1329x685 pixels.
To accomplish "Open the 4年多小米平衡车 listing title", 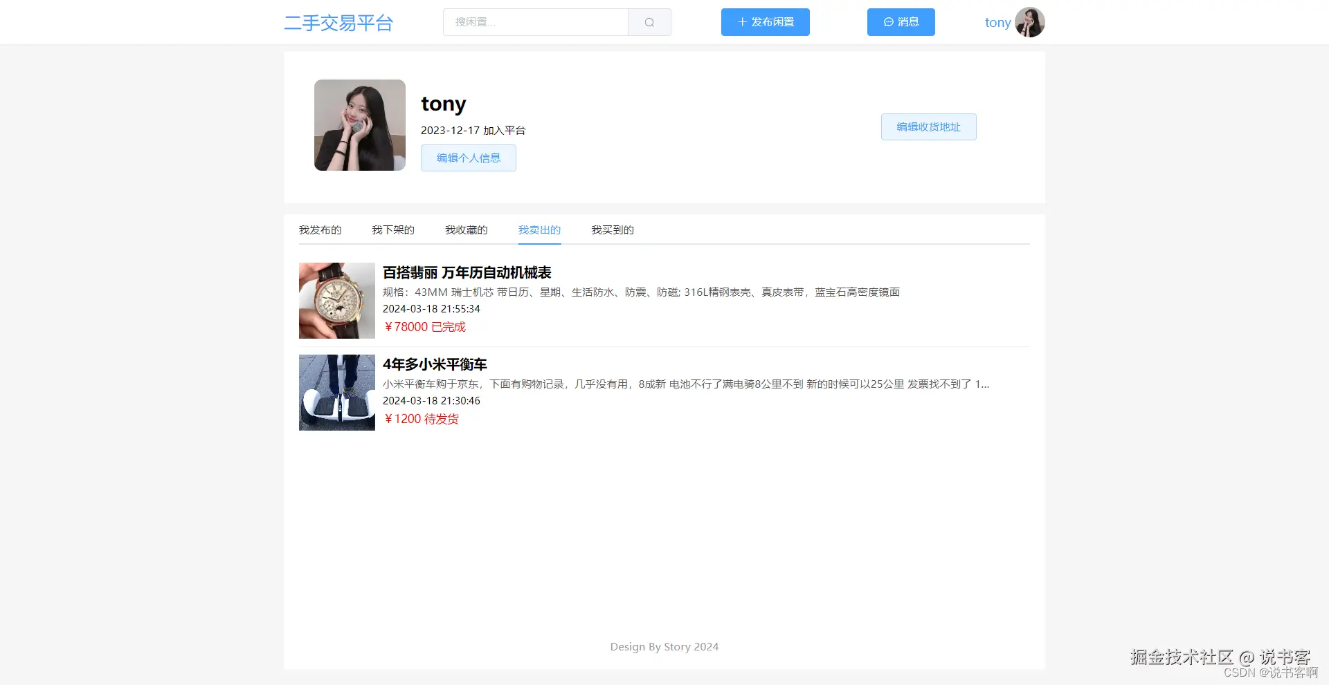I will pyautogui.click(x=435, y=364).
